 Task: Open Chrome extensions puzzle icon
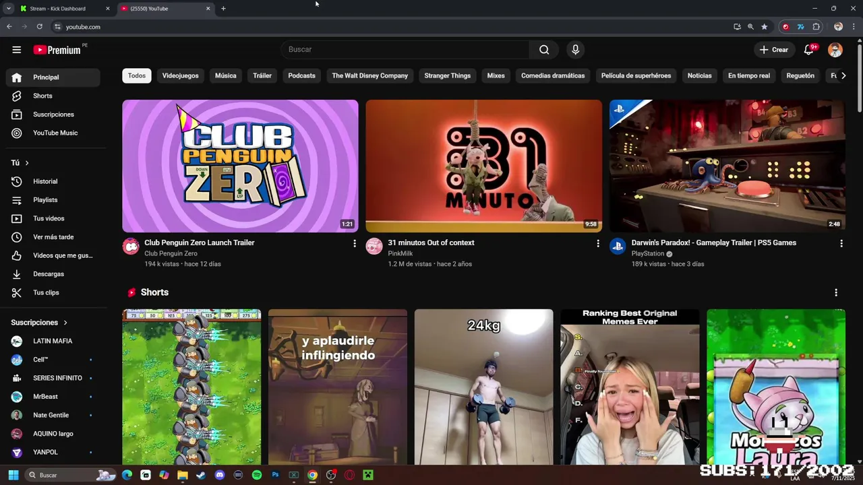(x=816, y=27)
